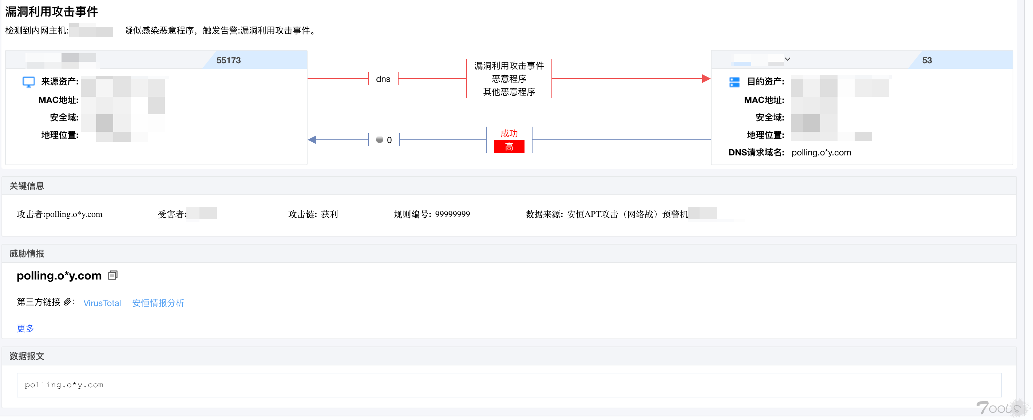The width and height of the screenshot is (1033, 420).
Task: Click the page title 漏洞利用攻击事件
Action: point(51,11)
